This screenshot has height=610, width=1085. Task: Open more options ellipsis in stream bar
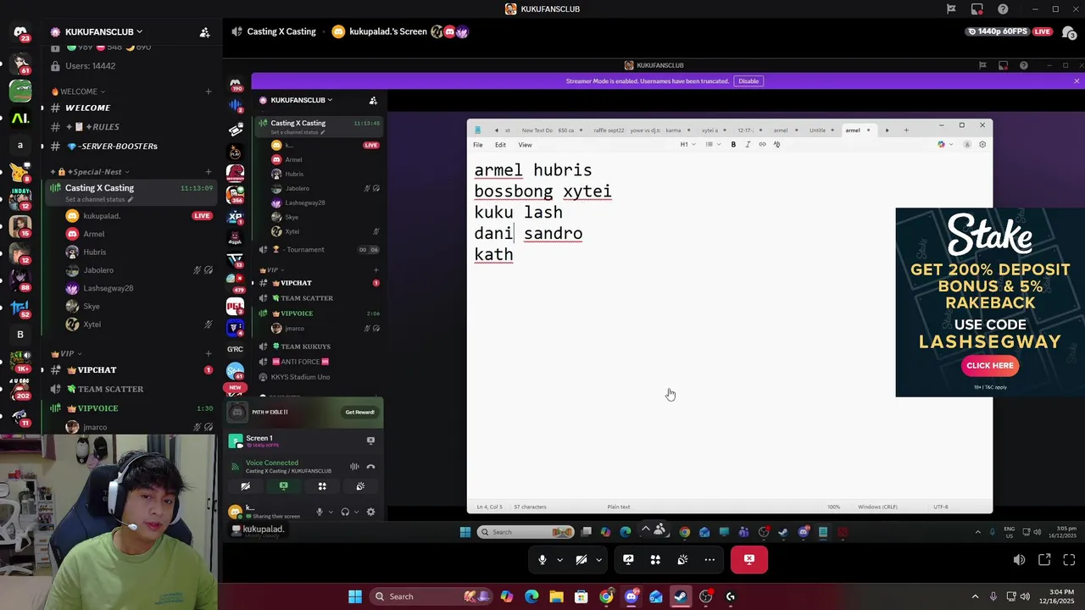(x=709, y=560)
